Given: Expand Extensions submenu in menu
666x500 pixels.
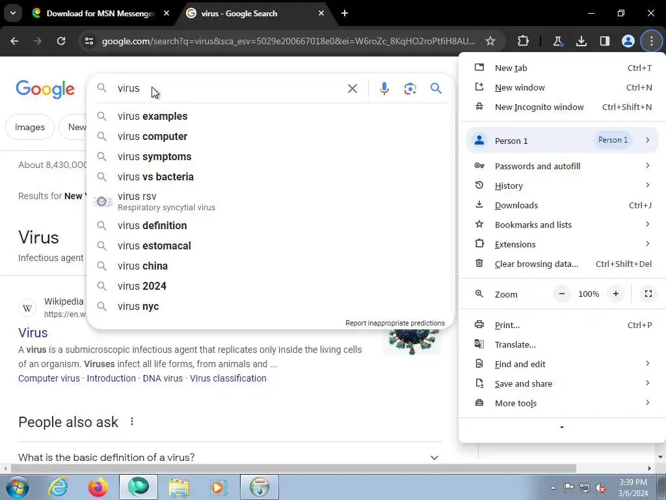Looking at the screenshot, I should [562, 245].
